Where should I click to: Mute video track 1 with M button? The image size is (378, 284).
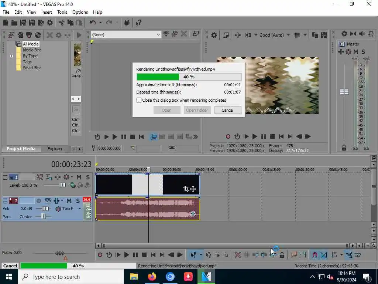pyautogui.click(x=79, y=177)
